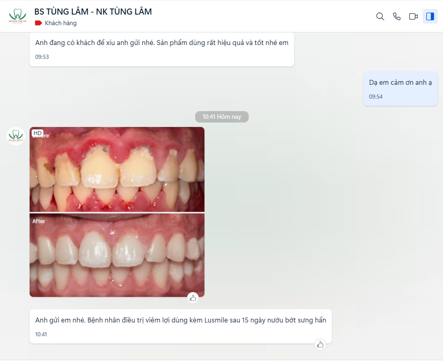The width and height of the screenshot is (443, 361).
Task: Open the Khách hàng tag label
Action: [60, 23]
